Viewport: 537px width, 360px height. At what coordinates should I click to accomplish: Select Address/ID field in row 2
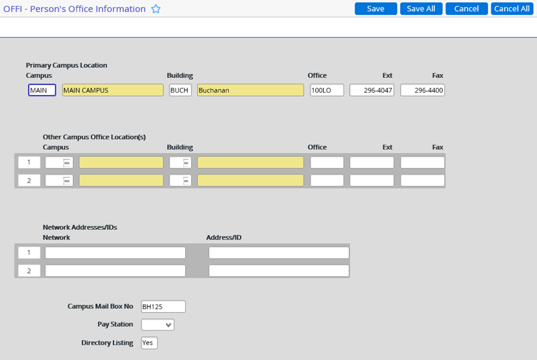pos(279,271)
